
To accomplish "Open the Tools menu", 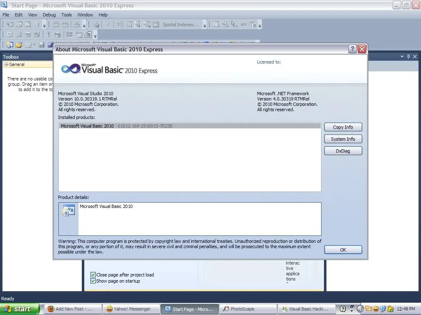I will (66, 15).
